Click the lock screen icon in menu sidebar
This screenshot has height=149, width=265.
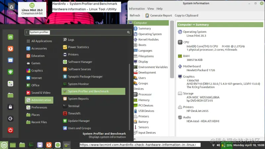[10, 107]
